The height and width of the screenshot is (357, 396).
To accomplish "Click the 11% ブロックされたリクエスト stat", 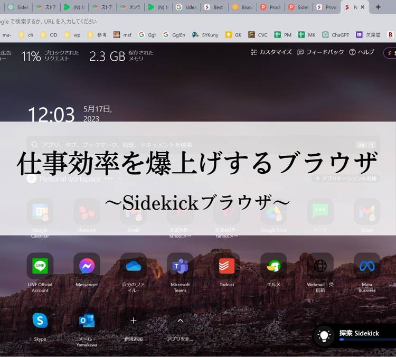I will coord(50,56).
